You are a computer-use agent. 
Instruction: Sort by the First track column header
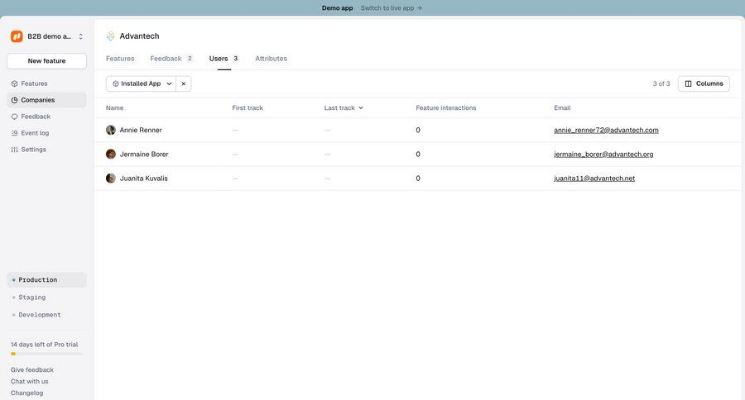point(248,107)
